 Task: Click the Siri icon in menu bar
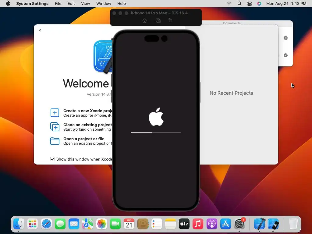pos(259,4)
